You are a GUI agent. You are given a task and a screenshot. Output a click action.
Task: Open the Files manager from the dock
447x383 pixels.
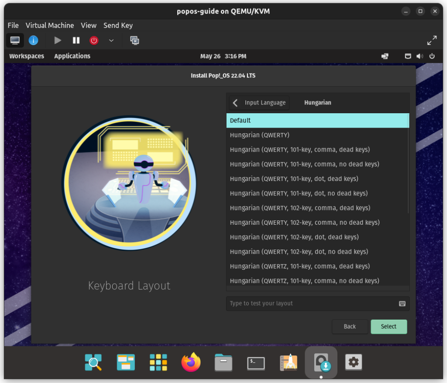click(x=223, y=362)
